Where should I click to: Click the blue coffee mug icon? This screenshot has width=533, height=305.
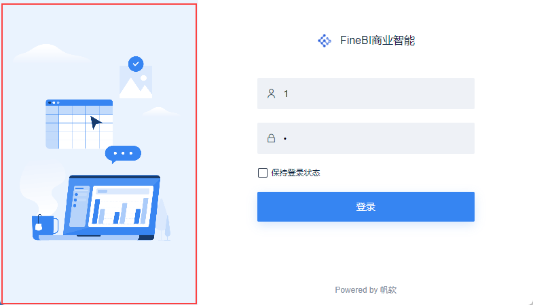(x=45, y=226)
